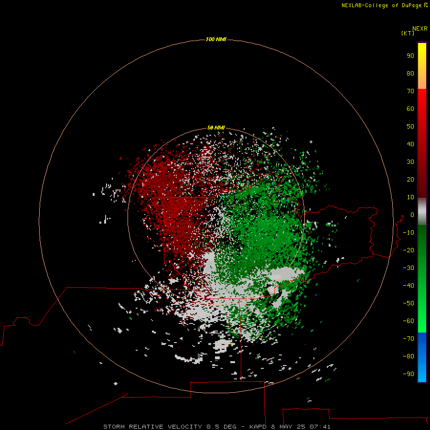Click the 30 value on velocity scale
Screen dimensions: 430x430
(x=410, y=162)
